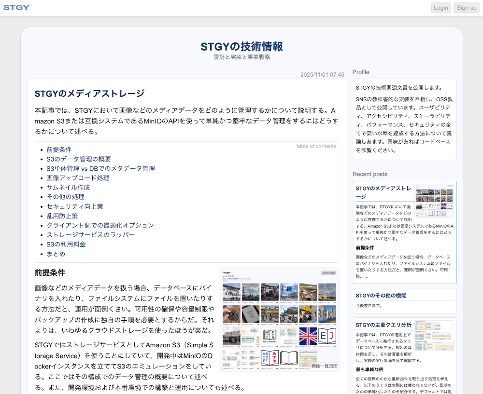The width and height of the screenshot is (483, 394).
Task: Open the S3の利用料金 contents link
Action: (66, 244)
